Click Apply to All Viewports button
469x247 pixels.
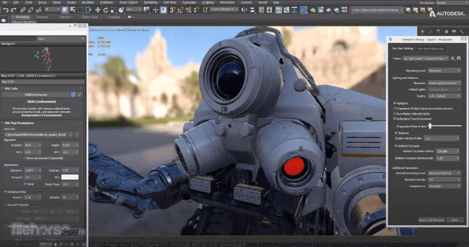[x=431, y=220]
